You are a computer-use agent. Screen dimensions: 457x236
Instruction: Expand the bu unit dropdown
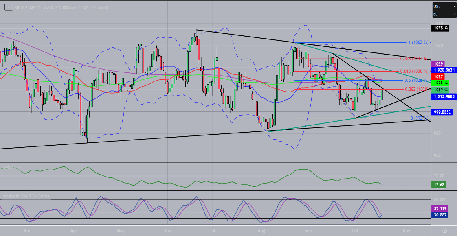point(444,14)
